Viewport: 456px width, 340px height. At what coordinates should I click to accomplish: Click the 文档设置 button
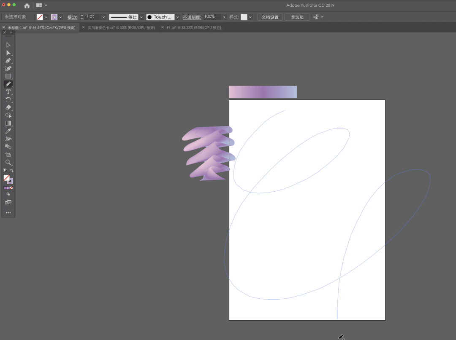coord(270,17)
